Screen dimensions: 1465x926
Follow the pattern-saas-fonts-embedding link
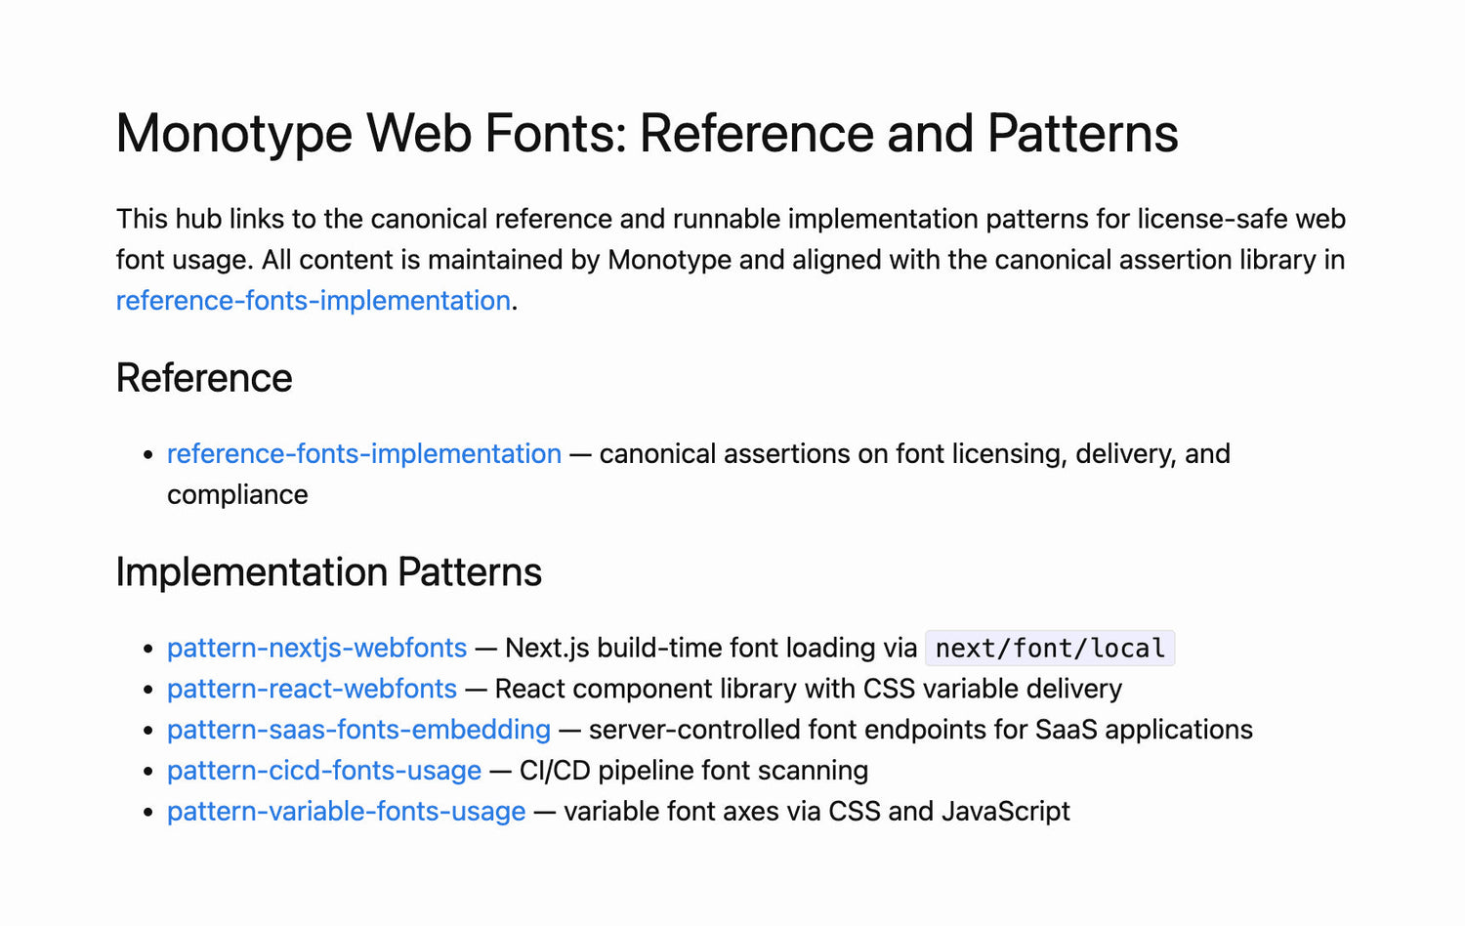coord(359,731)
